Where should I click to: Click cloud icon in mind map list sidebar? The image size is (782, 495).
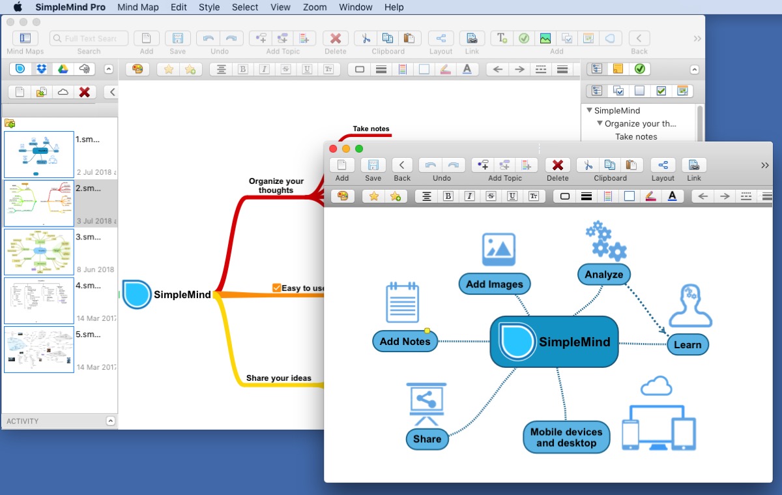pyautogui.click(x=63, y=92)
